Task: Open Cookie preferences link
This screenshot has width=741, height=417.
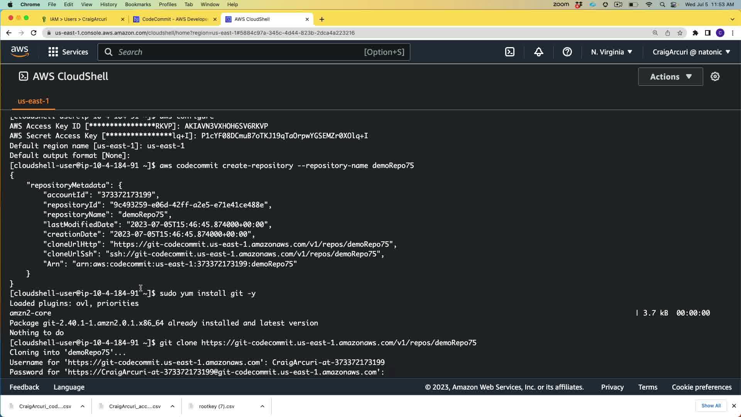Action: point(701,387)
